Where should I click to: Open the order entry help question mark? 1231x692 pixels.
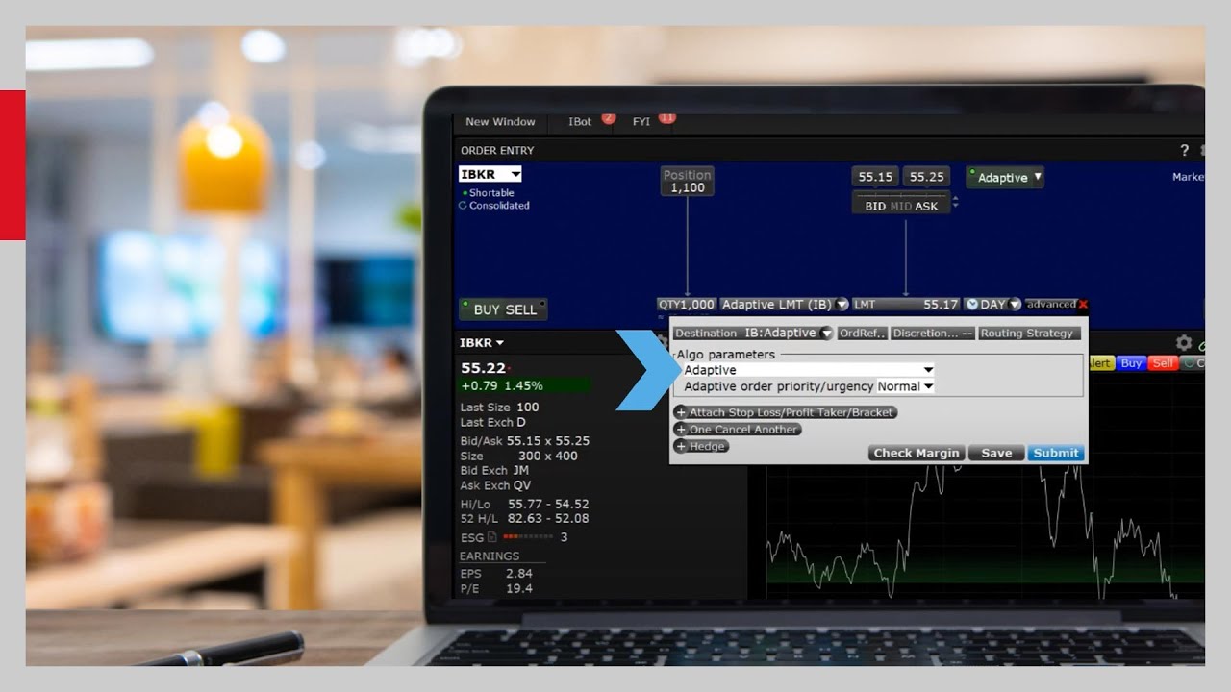[1184, 150]
